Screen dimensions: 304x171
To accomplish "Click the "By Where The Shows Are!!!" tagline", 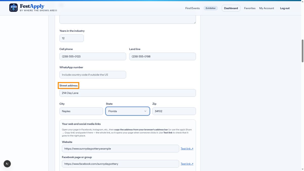I will point(39,11).
